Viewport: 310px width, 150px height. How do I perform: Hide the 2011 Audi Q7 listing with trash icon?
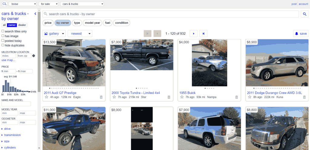click(x=101, y=97)
